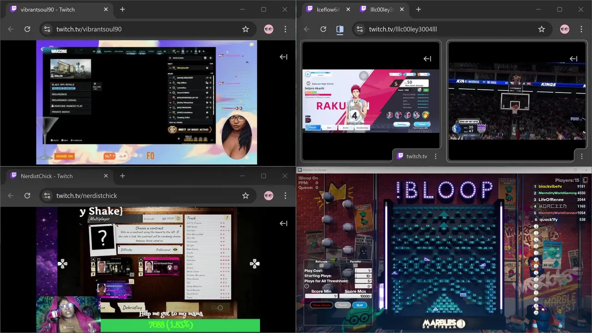Screen dimensions: 592x333
Task: Click Plays for All Threshold value field
Action: (x=363, y=281)
